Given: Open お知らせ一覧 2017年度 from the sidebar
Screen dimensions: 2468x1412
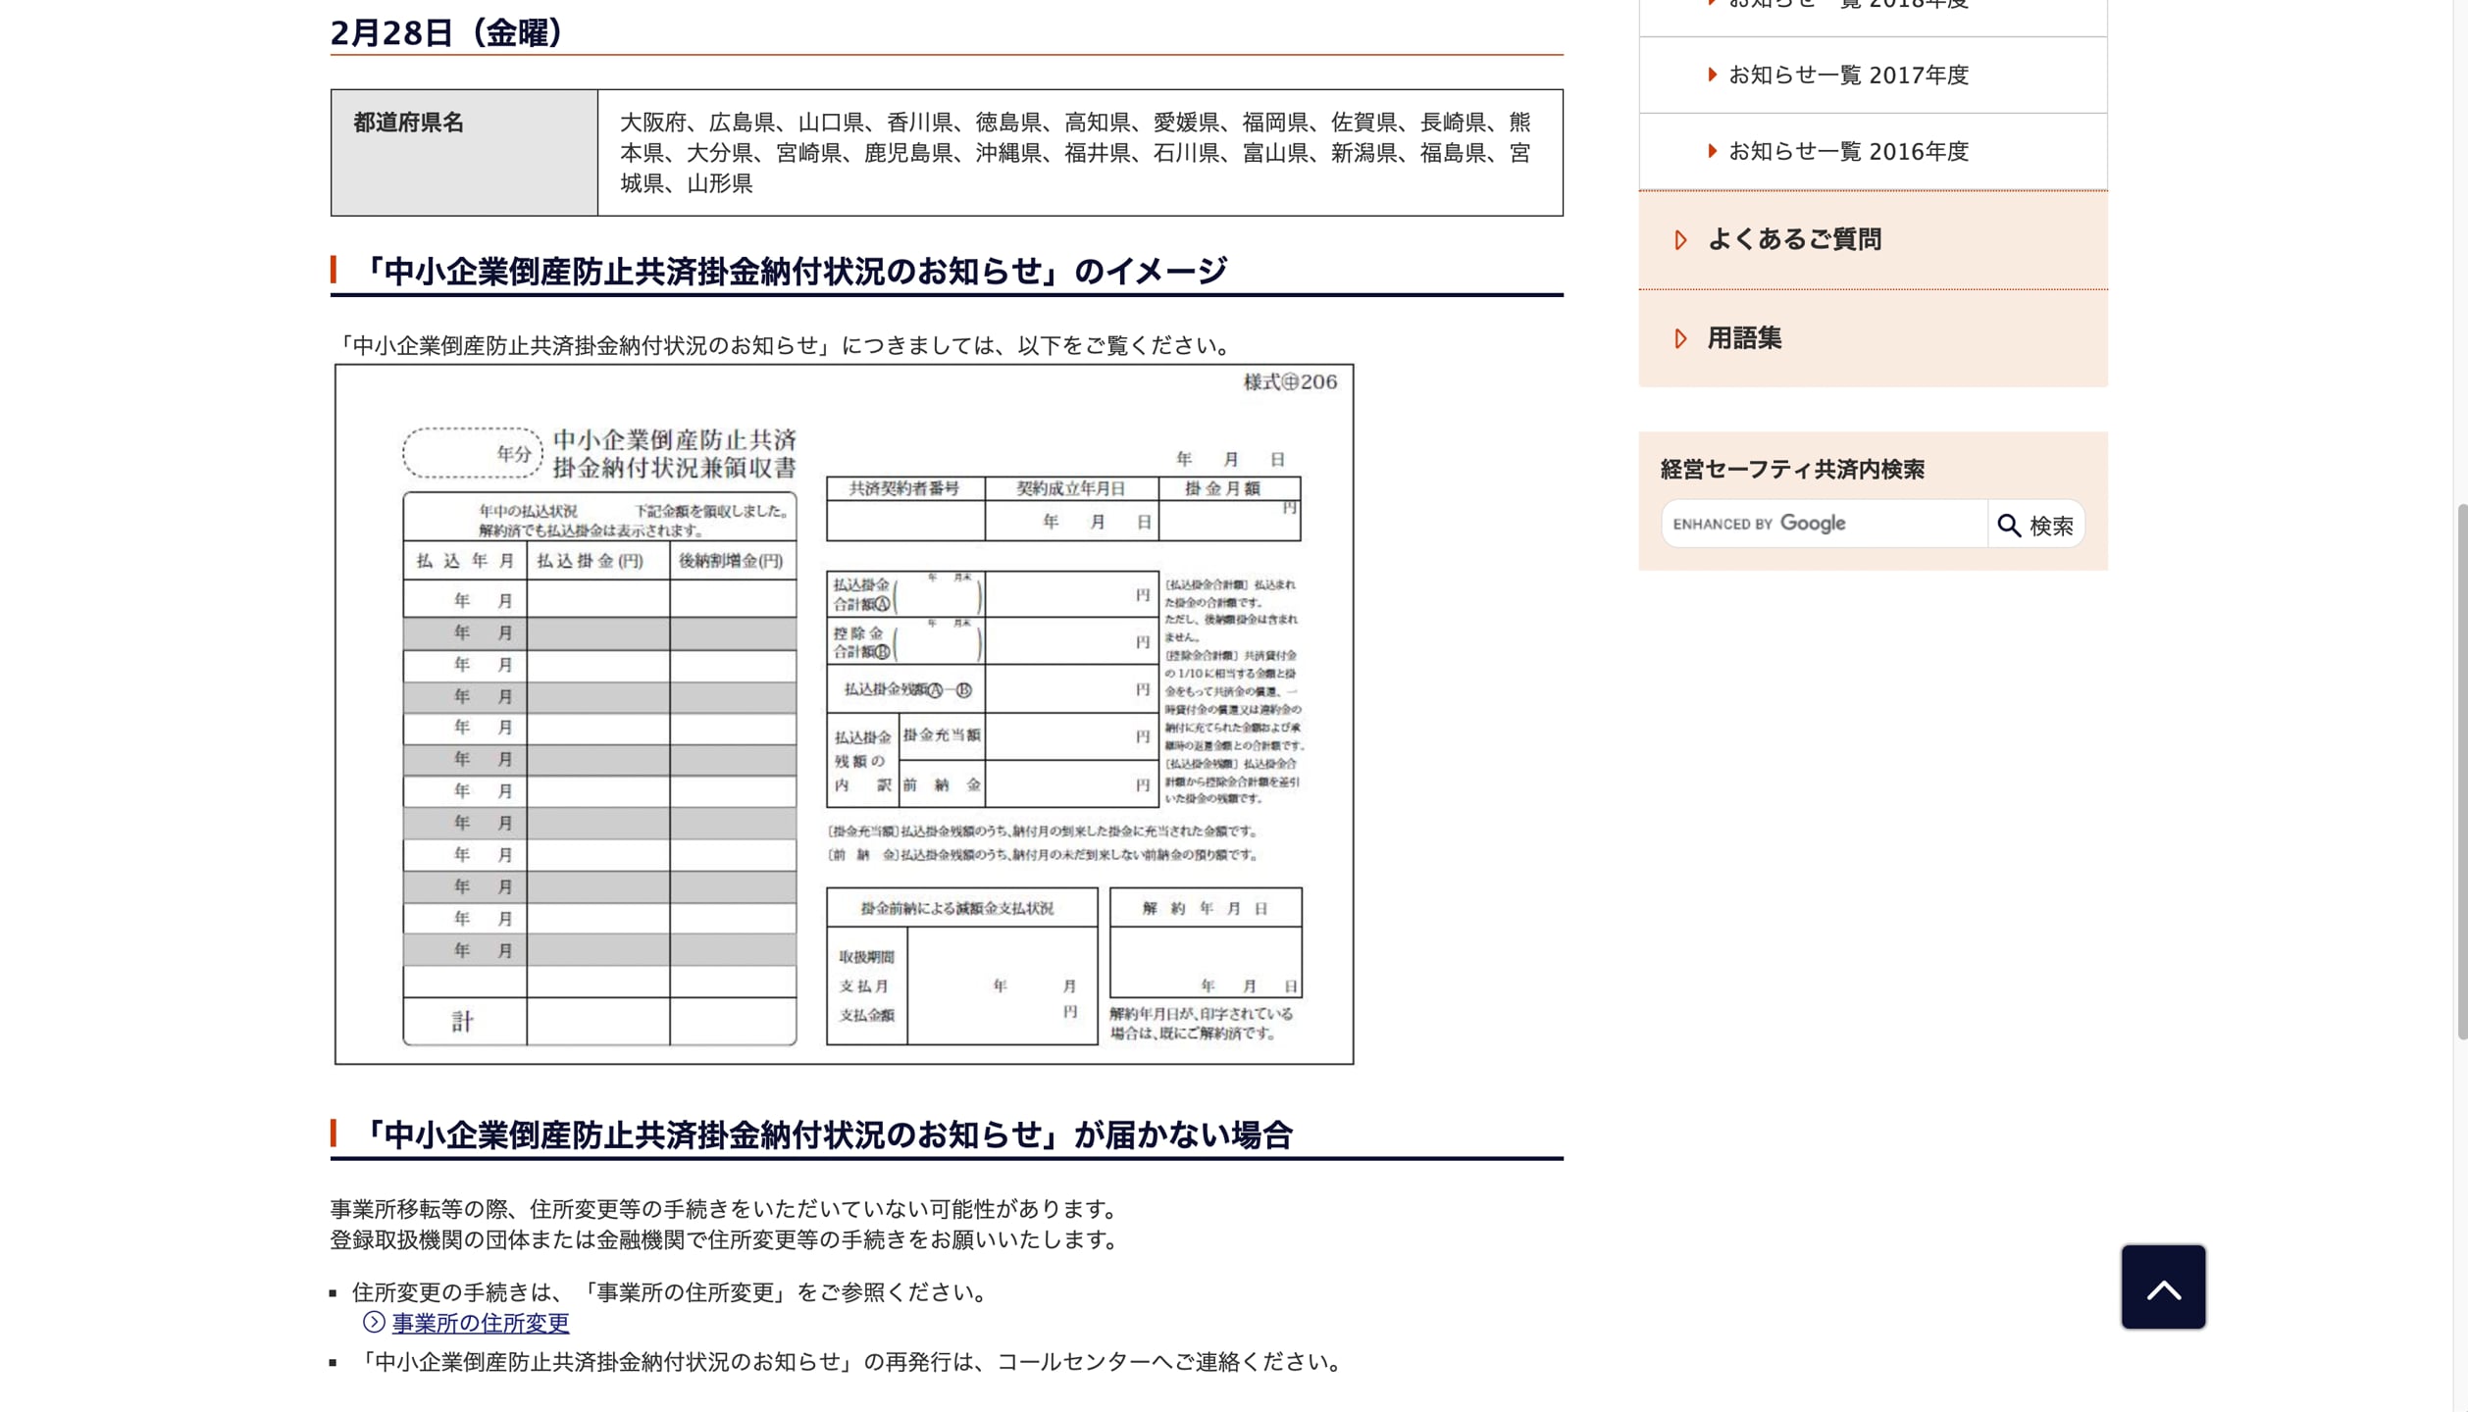Looking at the screenshot, I should (1848, 75).
